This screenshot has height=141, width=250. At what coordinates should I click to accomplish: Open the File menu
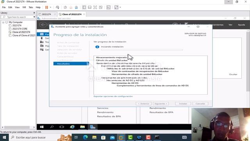tap(4, 7)
